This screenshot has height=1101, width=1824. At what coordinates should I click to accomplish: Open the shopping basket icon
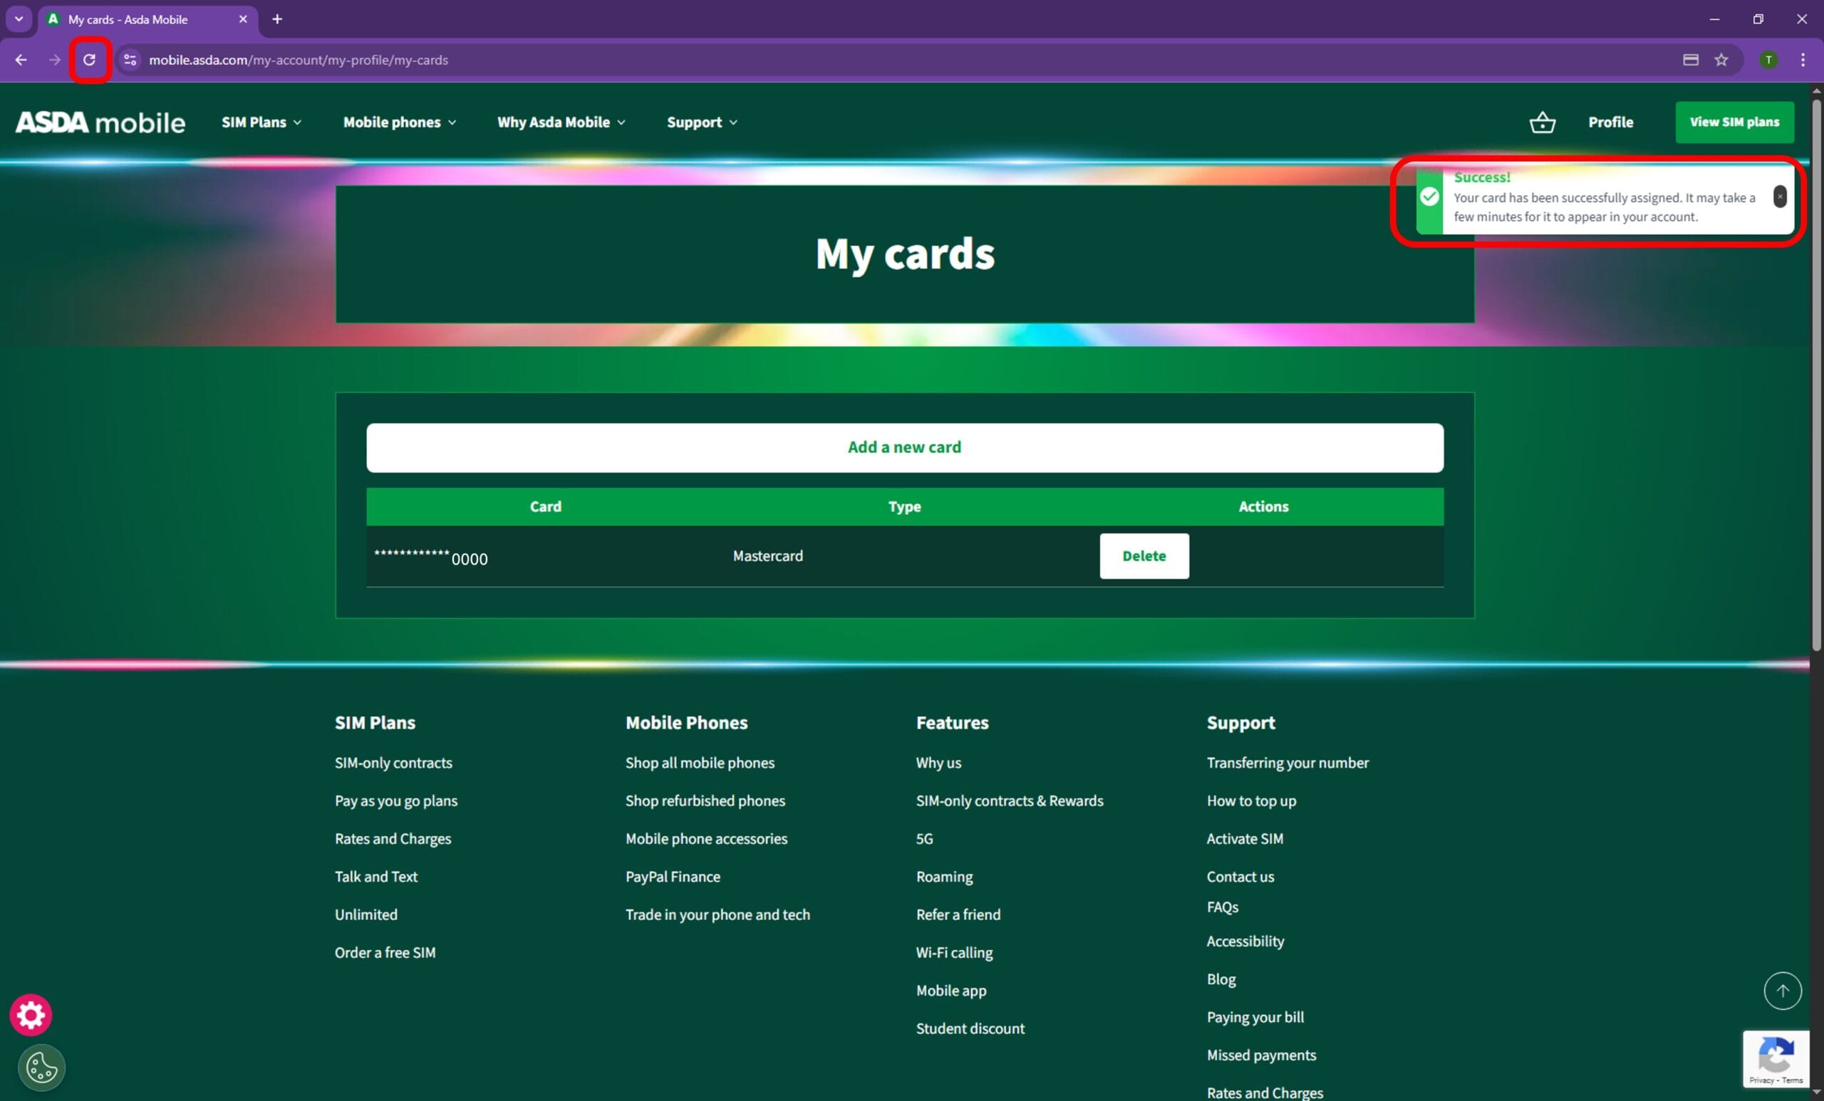coord(1542,122)
